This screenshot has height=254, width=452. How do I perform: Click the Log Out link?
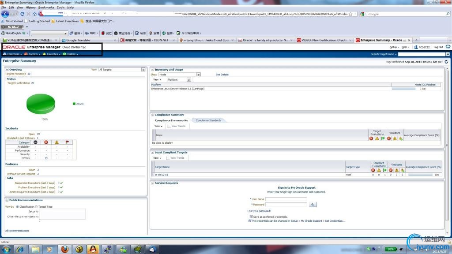click(x=438, y=47)
